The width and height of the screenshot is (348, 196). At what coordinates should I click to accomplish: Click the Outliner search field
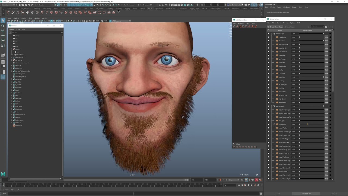pos(35,33)
